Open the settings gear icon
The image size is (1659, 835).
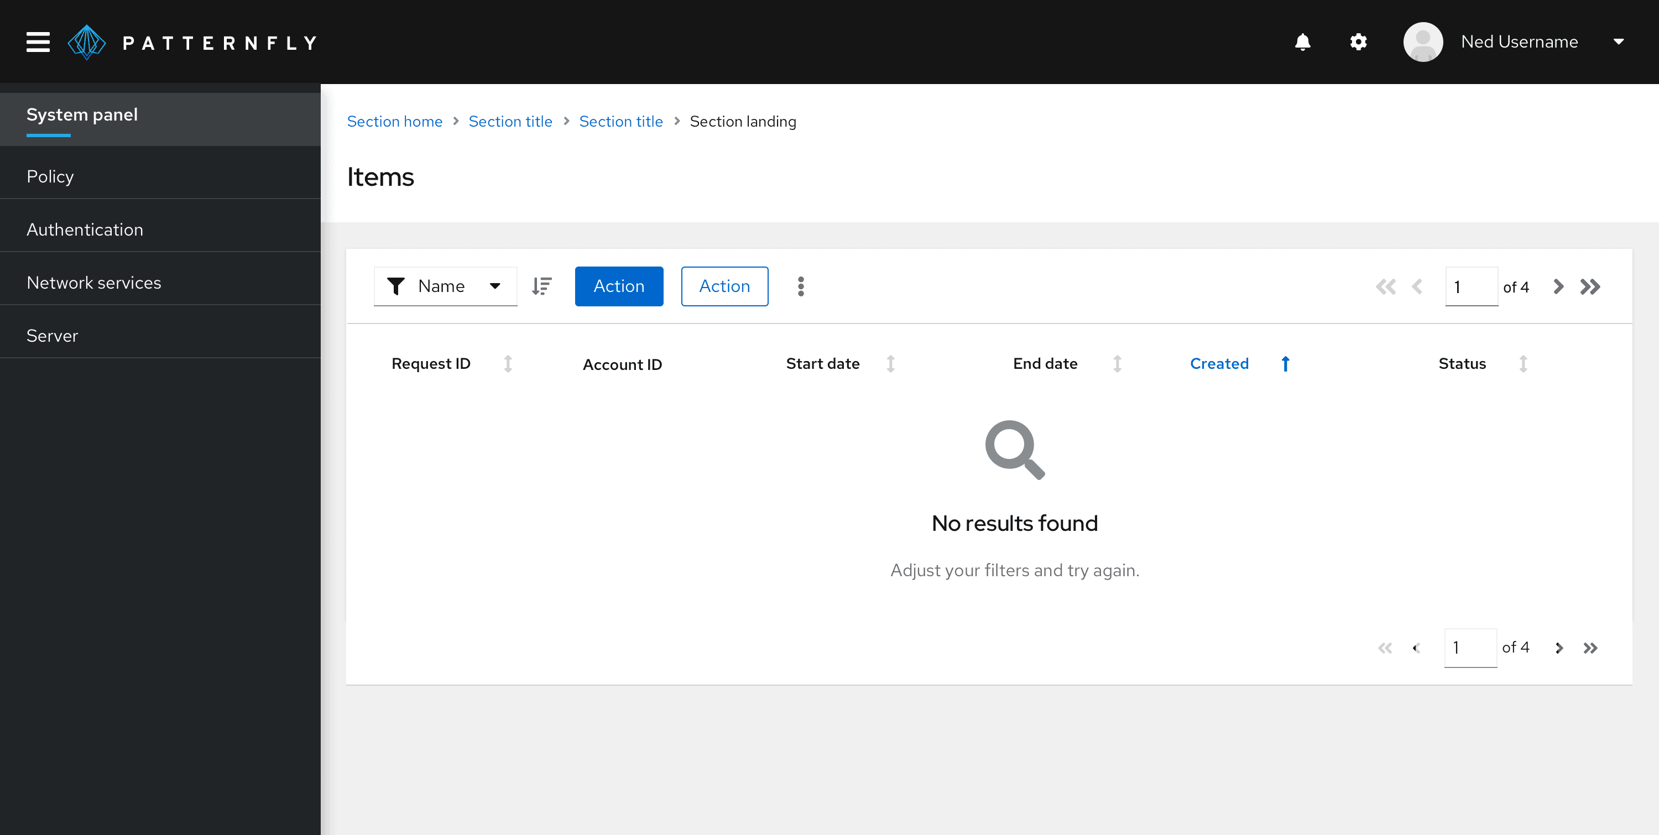[1358, 42]
